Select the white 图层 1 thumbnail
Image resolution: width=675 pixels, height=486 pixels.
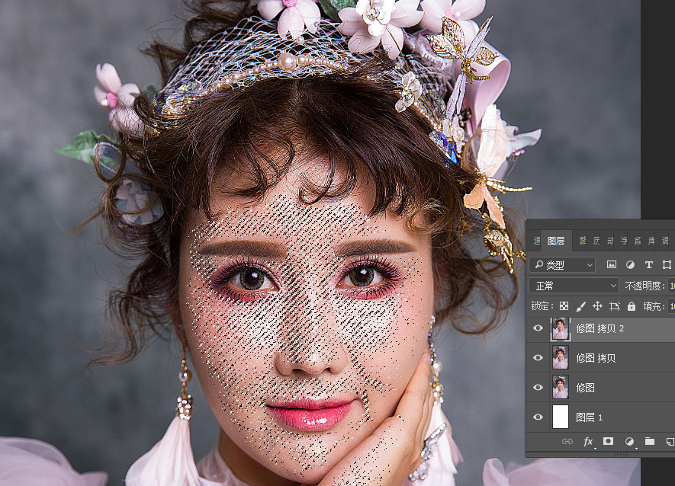pyautogui.click(x=561, y=417)
